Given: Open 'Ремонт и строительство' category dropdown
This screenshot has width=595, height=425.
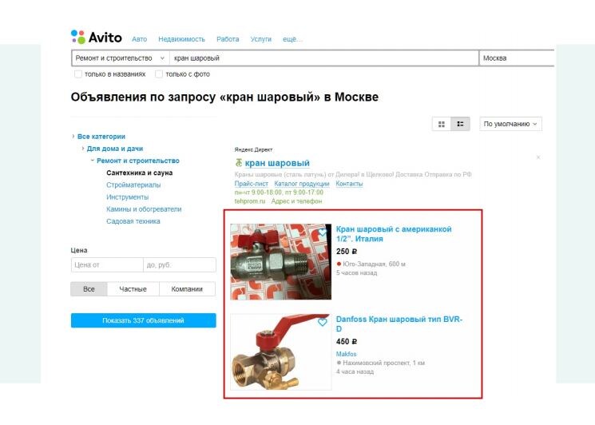Looking at the screenshot, I should [x=121, y=58].
